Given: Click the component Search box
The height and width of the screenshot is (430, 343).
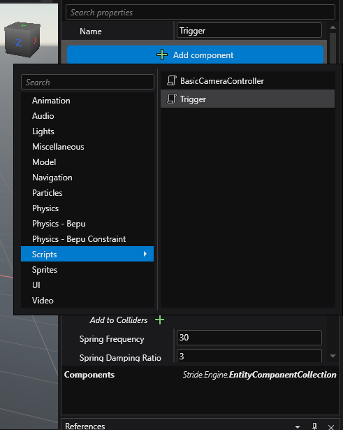Looking at the screenshot, I should coord(87,82).
